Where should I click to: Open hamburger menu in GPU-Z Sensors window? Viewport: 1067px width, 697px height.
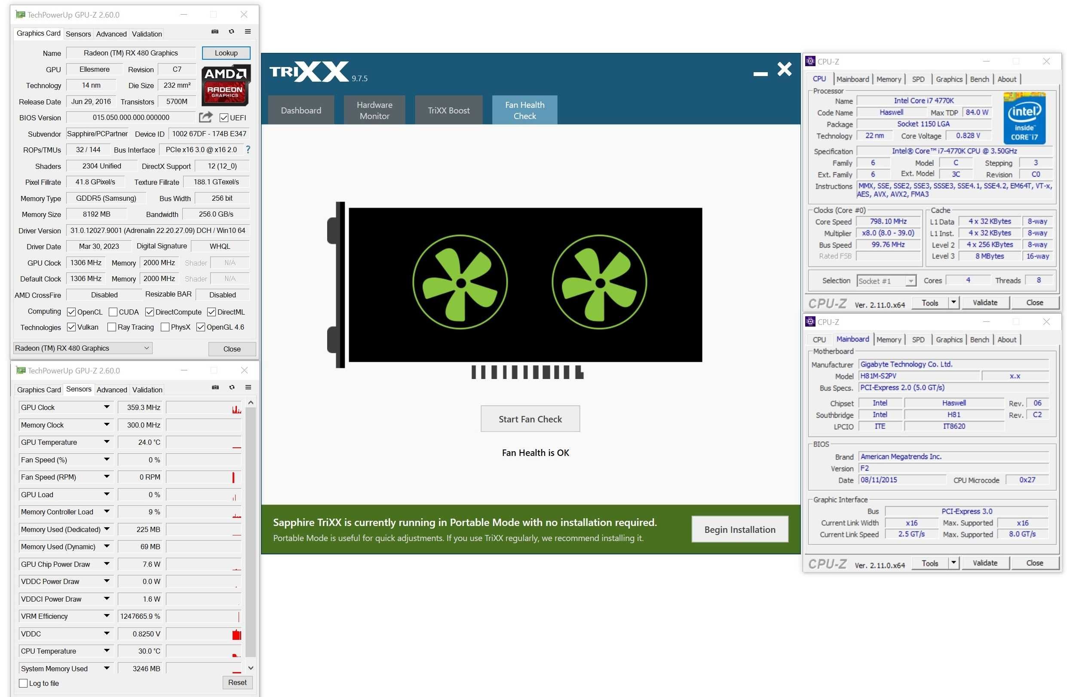click(248, 387)
